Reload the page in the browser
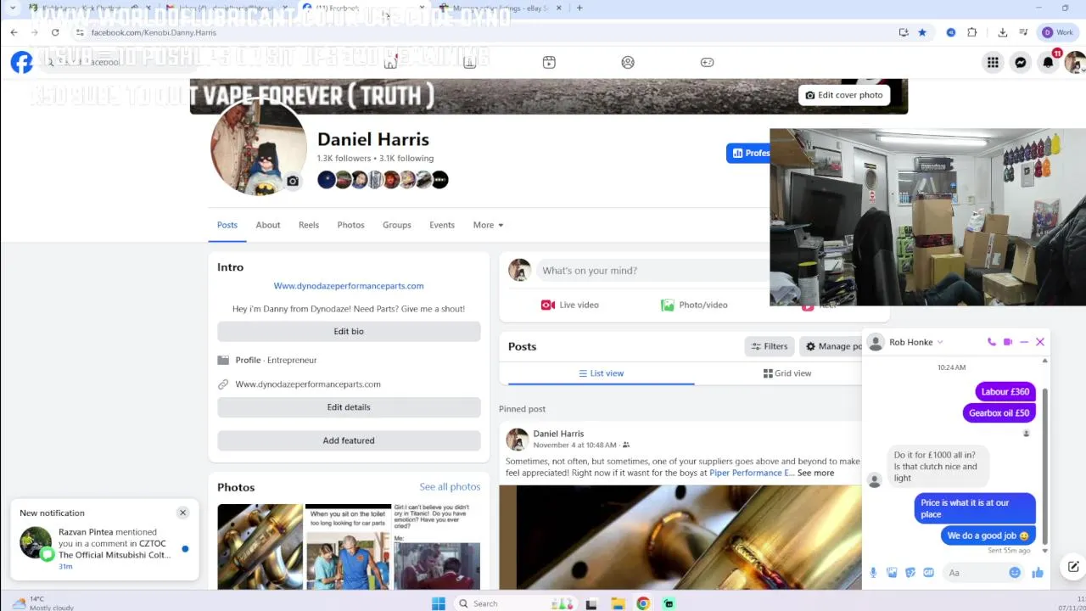 55,32
